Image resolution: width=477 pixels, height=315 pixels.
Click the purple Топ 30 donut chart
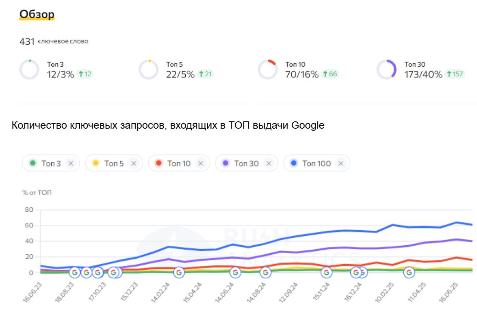point(387,70)
